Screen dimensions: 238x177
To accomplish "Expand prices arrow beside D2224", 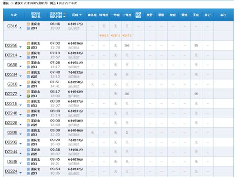I will pyautogui.click(x=21, y=173).
